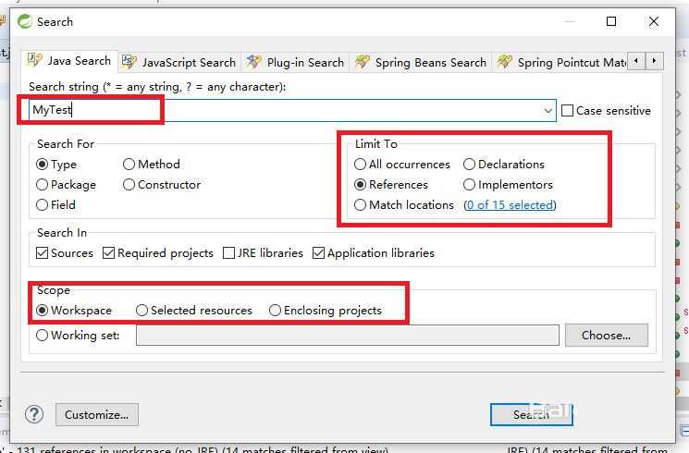
Task: Check the JRE libraries option
Action: click(x=228, y=252)
